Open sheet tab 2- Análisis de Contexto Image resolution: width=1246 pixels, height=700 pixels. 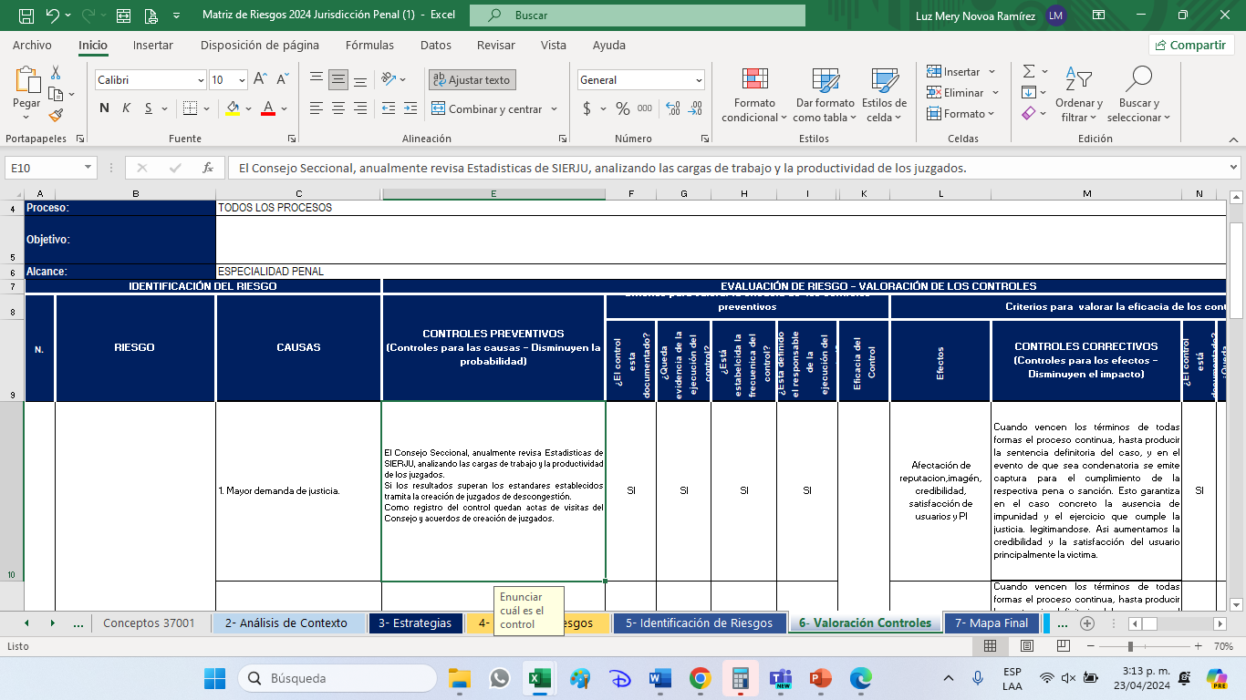pyautogui.click(x=286, y=623)
